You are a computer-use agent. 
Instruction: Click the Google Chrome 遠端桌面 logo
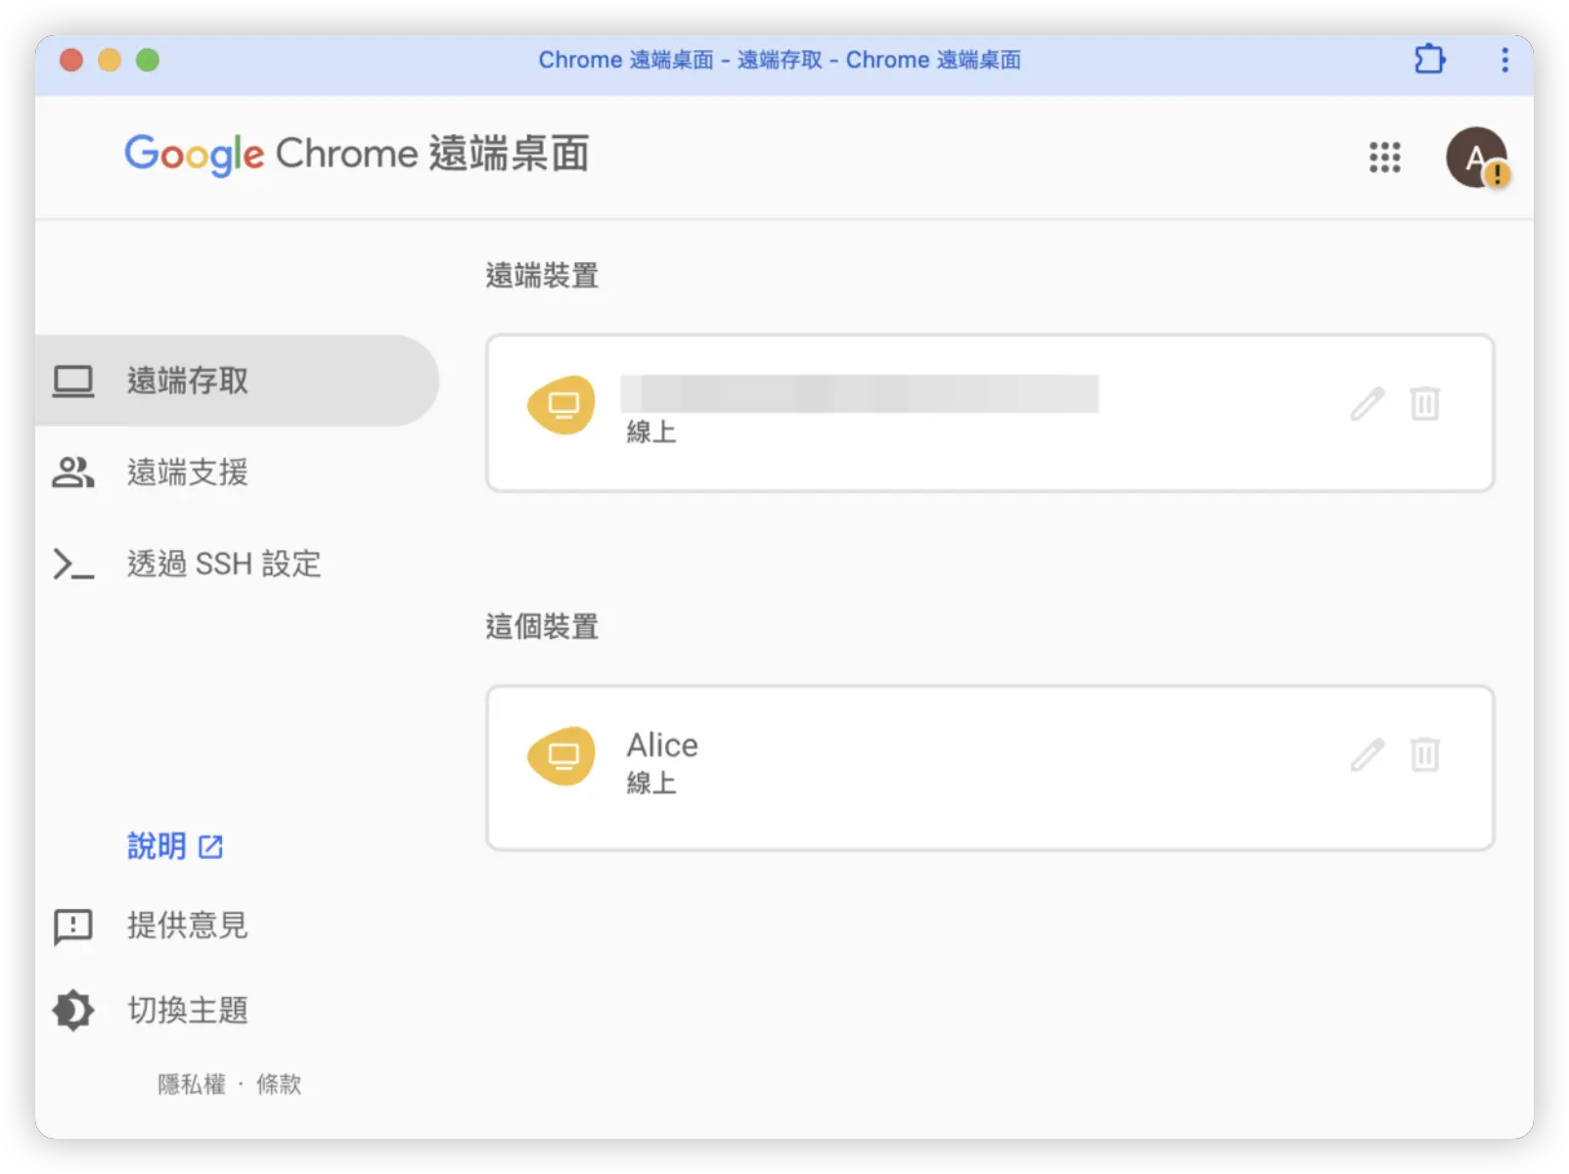356,155
